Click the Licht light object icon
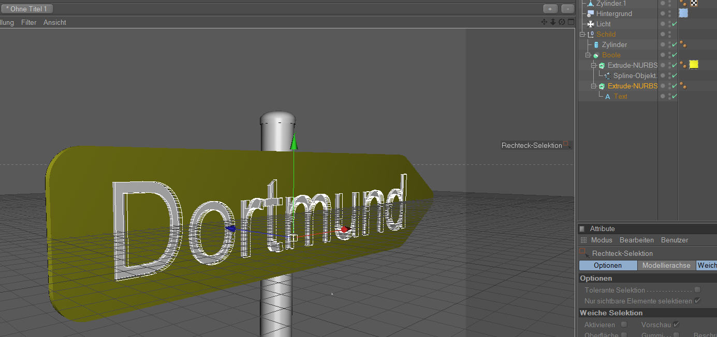The height and width of the screenshot is (337, 717). (x=590, y=24)
